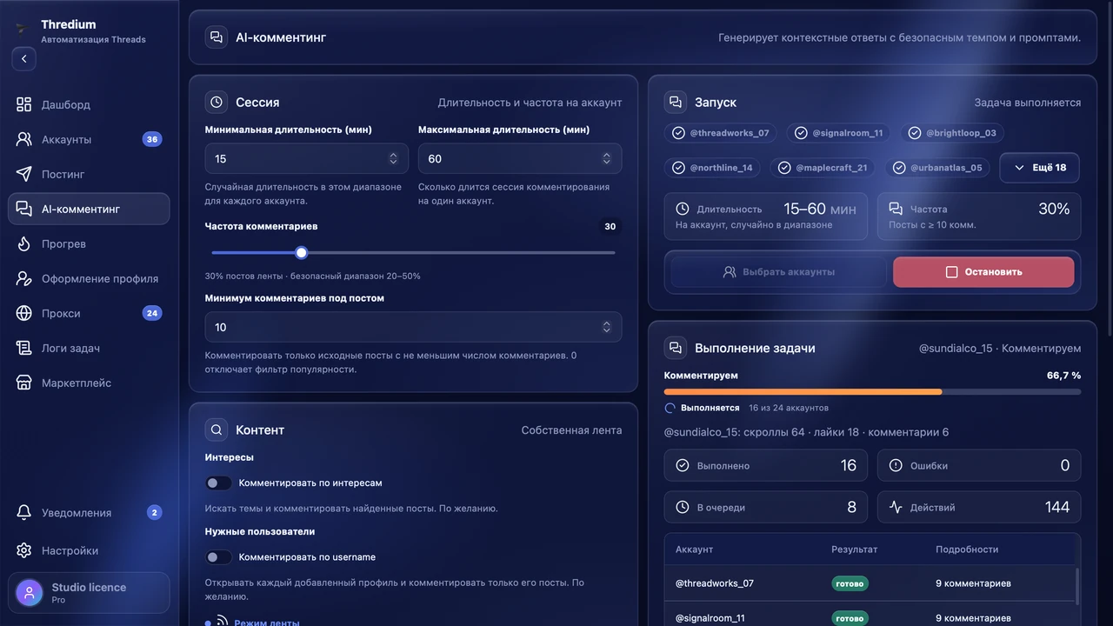The image size is (1113, 626).
Task: Adjust Минимум комментариев stepper arrows
Action: tap(606, 327)
